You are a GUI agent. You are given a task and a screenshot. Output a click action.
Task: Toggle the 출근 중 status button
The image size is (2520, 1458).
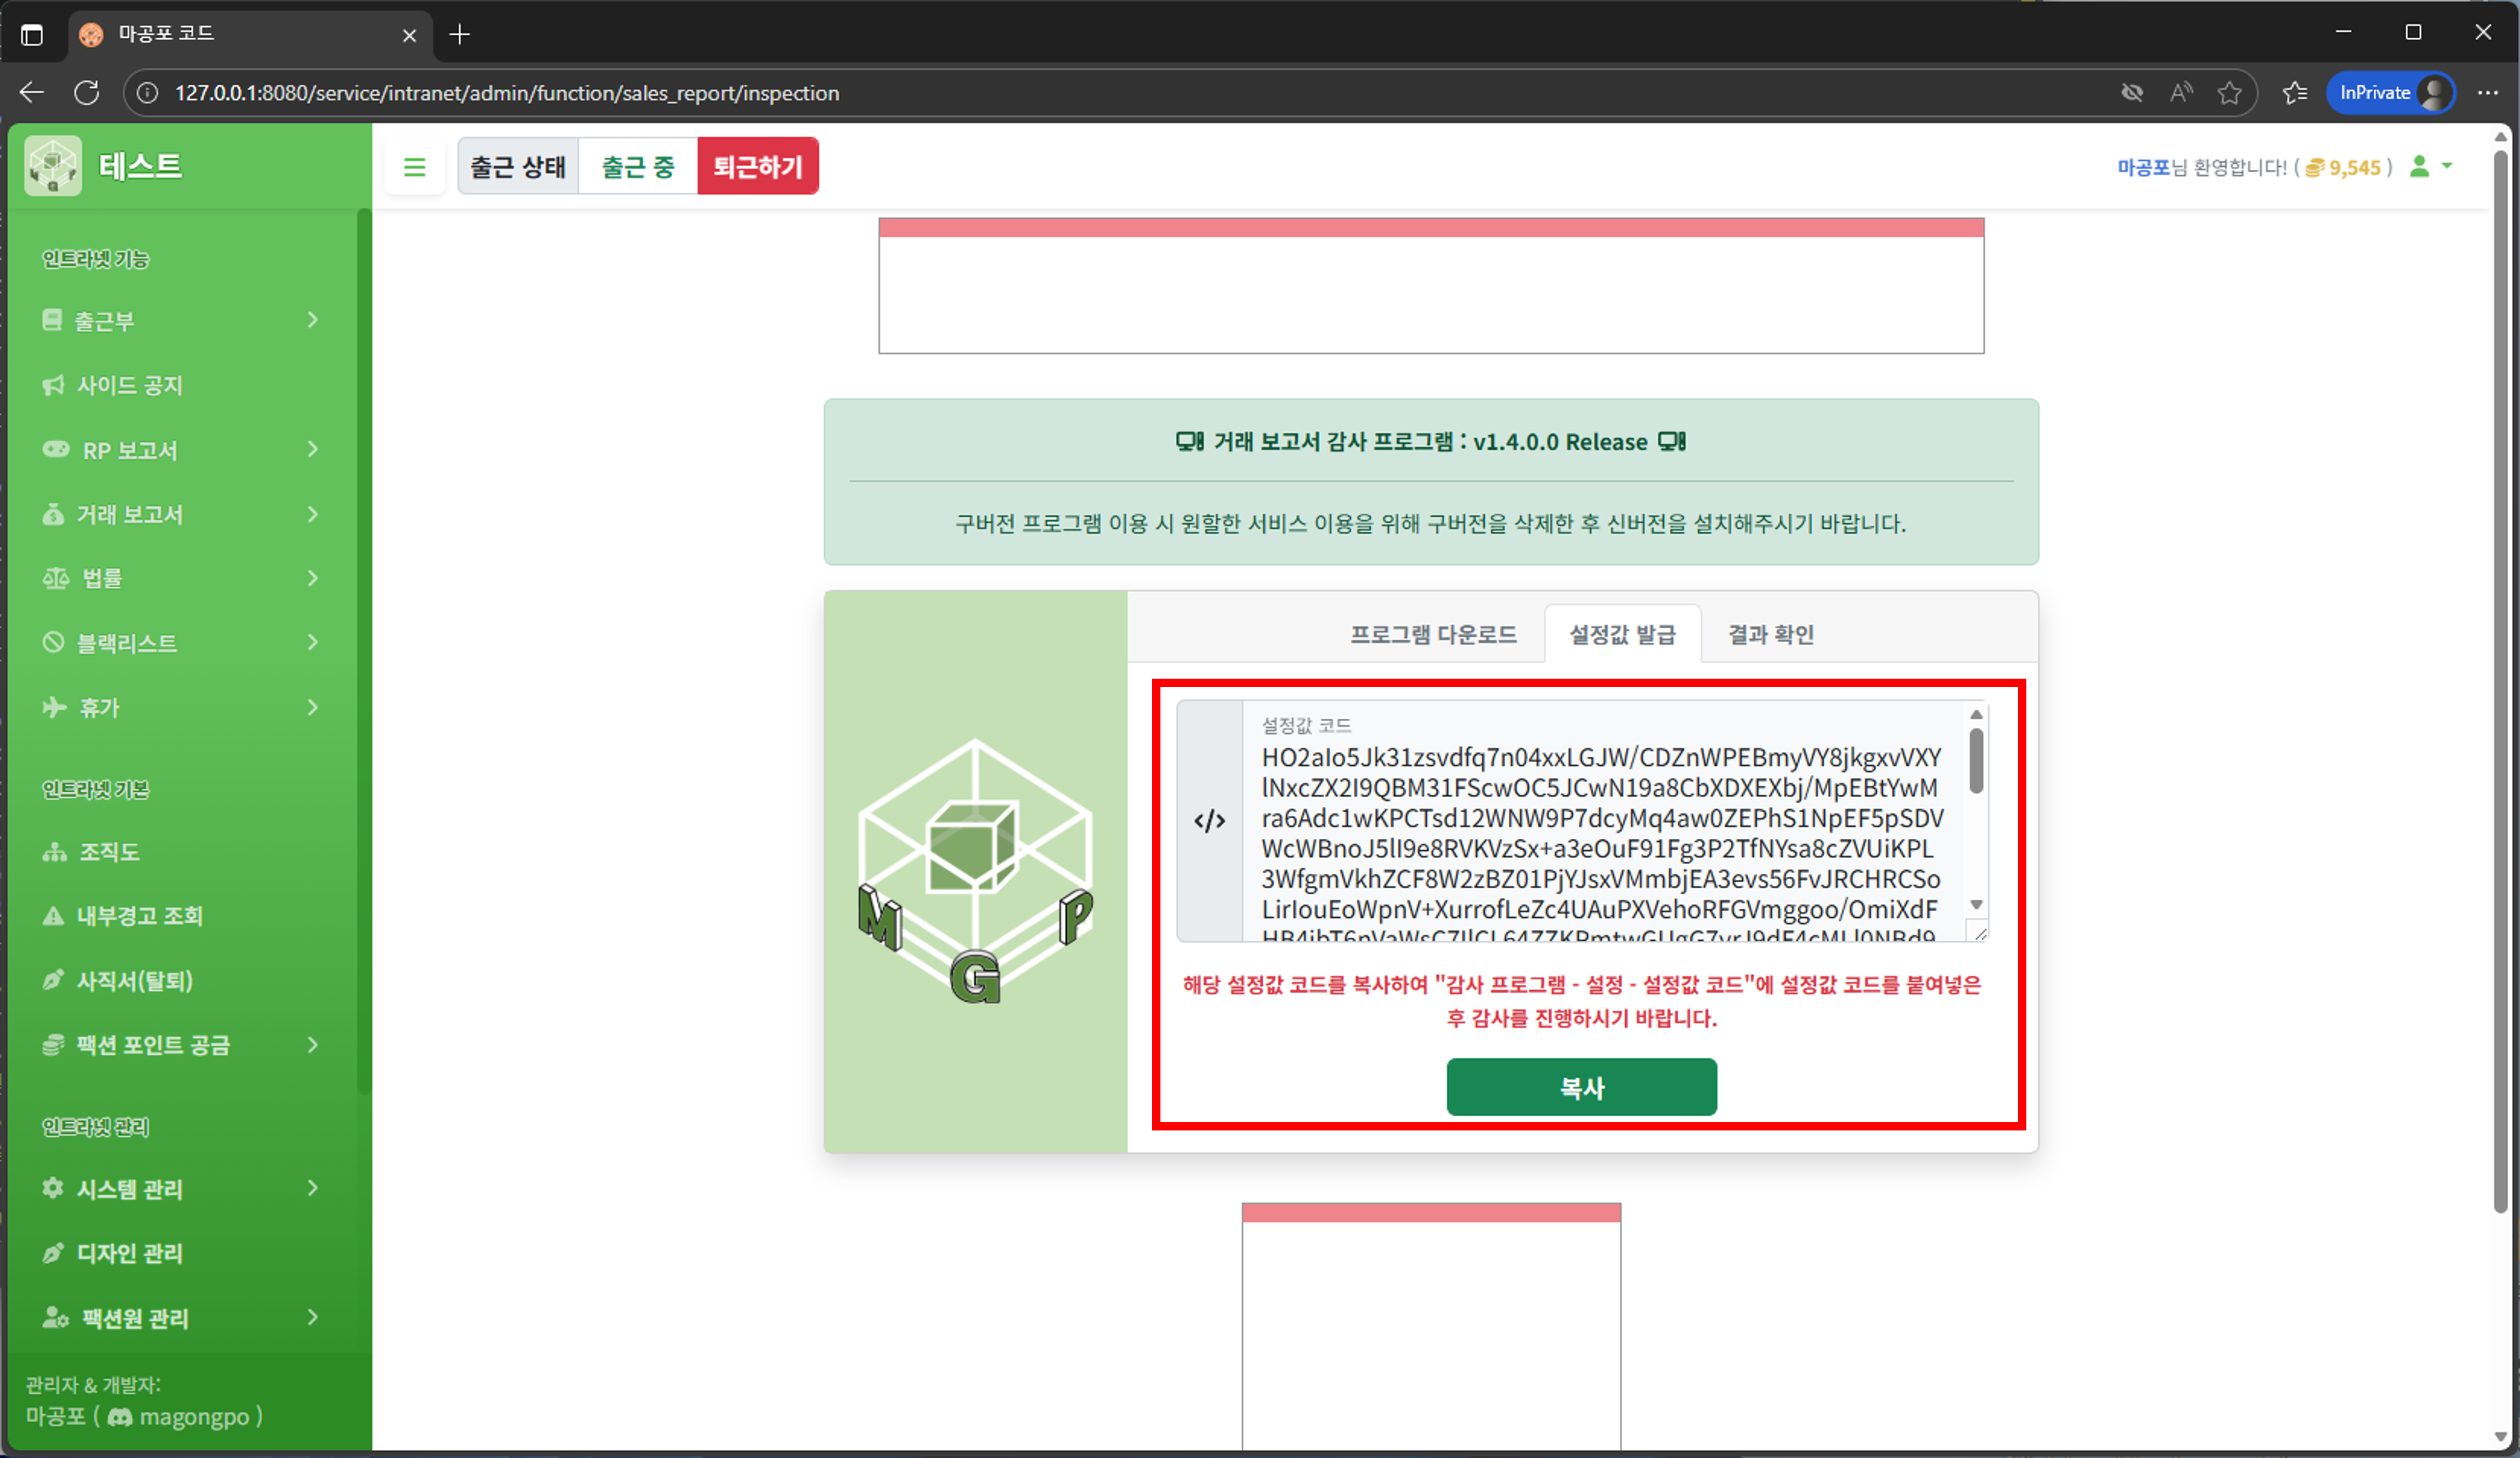(638, 167)
